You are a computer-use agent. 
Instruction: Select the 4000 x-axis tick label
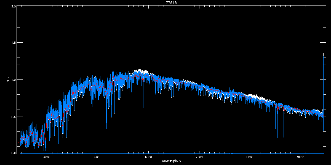(x=47, y=157)
